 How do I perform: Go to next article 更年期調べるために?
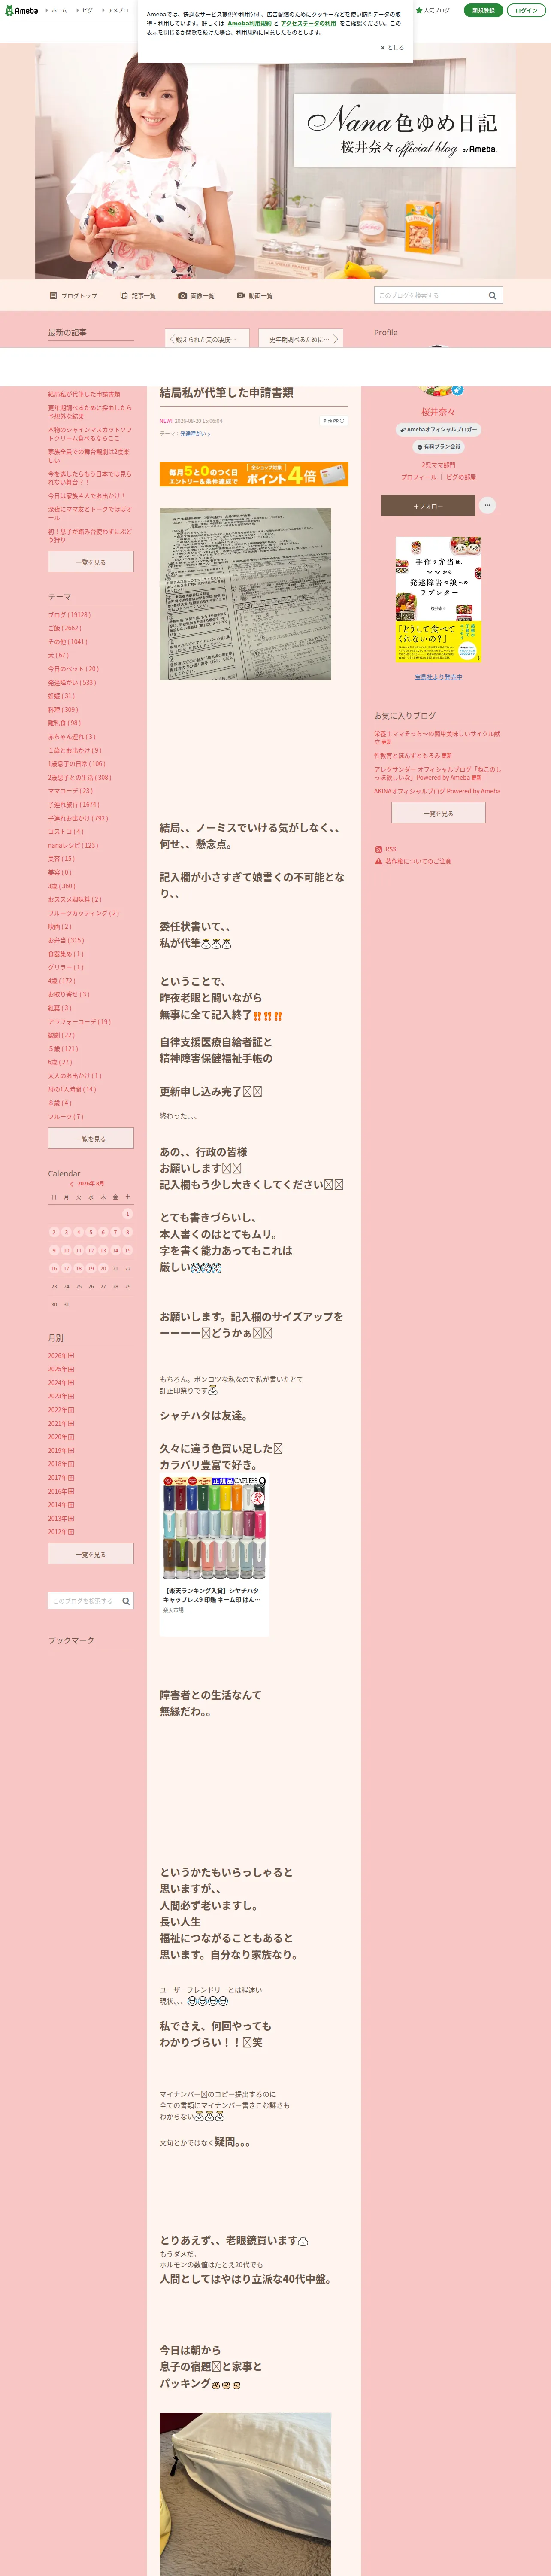click(300, 339)
